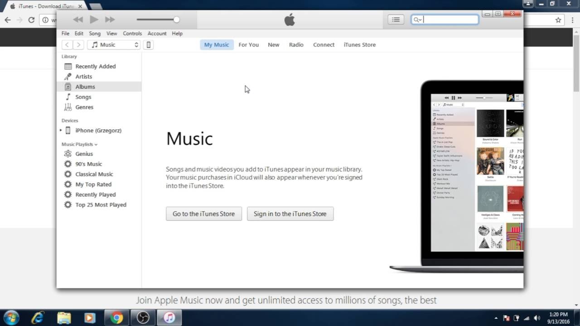Image resolution: width=580 pixels, height=326 pixels.
Task: Bookmark page with the star icon
Action: (558, 20)
